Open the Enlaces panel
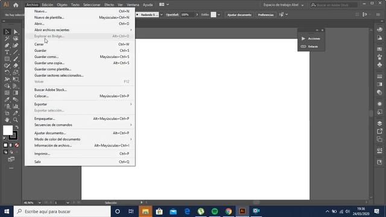The image size is (386, 217). pyautogui.click(x=311, y=46)
